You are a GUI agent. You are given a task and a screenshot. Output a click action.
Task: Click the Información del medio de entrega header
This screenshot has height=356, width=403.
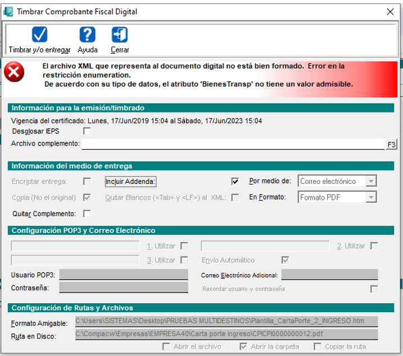click(201, 166)
